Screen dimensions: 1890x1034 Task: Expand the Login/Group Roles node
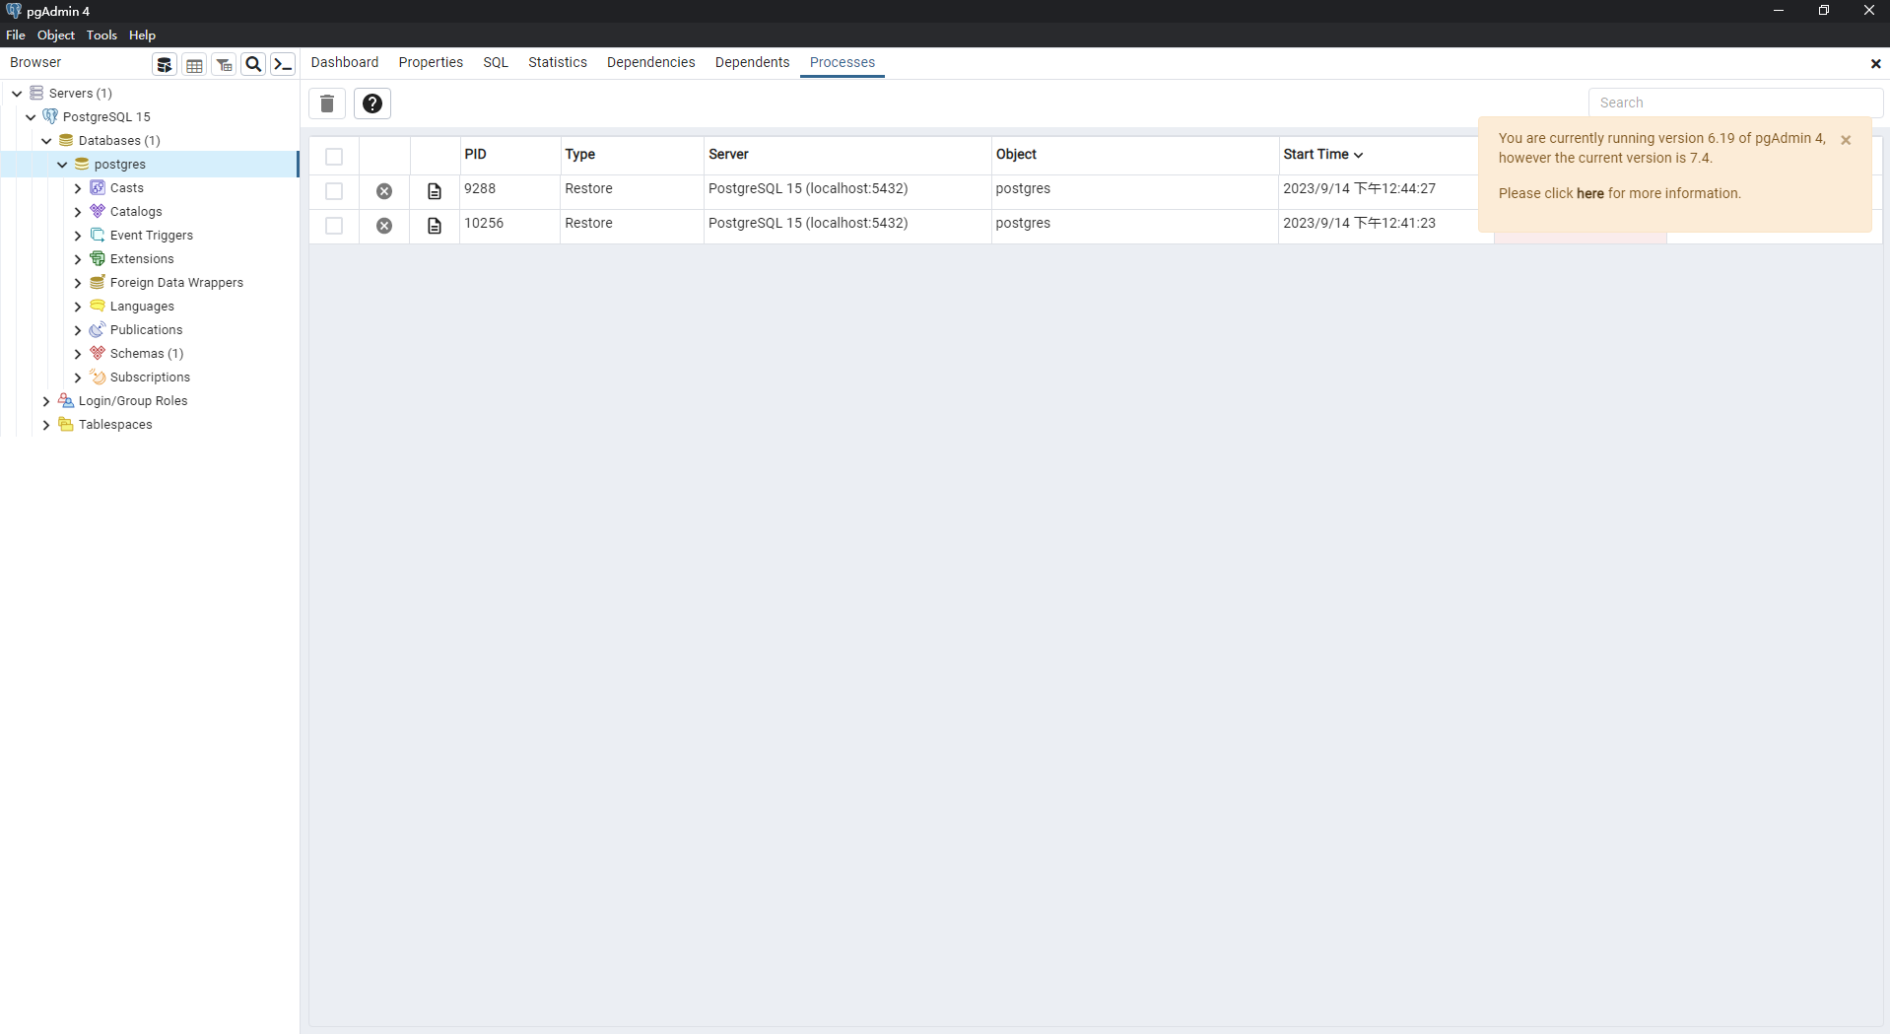click(x=46, y=401)
